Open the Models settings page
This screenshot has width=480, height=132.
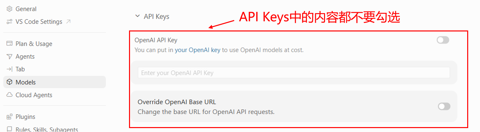coord(55,82)
